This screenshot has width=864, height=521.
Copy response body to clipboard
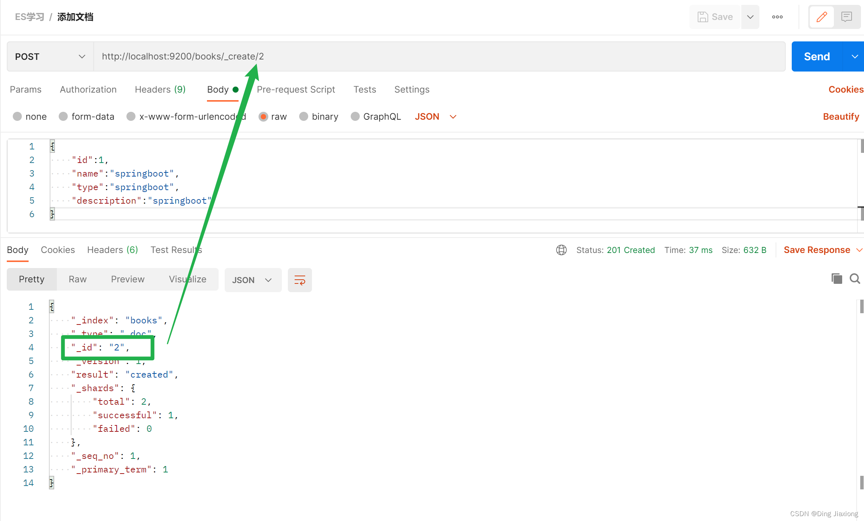pyautogui.click(x=837, y=279)
